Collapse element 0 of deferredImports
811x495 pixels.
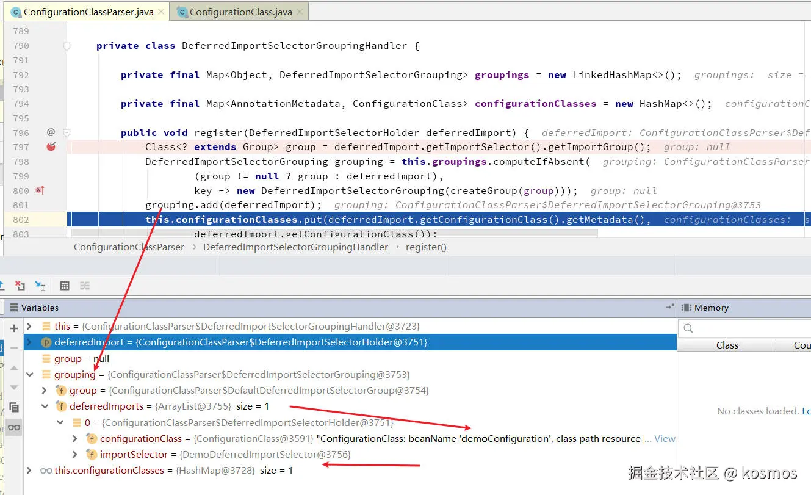(x=60, y=422)
